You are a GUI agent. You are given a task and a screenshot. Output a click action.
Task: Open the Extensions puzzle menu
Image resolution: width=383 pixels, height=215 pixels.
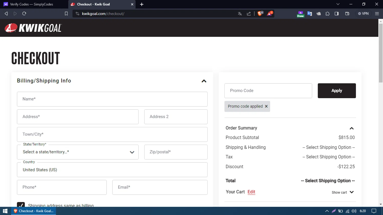328,14
